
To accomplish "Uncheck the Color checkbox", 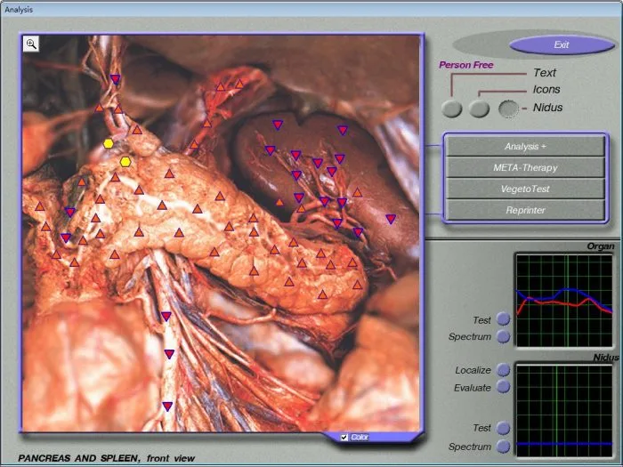I will [344, 438].
